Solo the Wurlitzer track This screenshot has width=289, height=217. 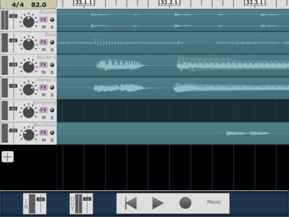(52, 140)
